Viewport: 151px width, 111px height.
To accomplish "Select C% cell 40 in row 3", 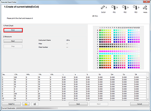I will [20, 82].
